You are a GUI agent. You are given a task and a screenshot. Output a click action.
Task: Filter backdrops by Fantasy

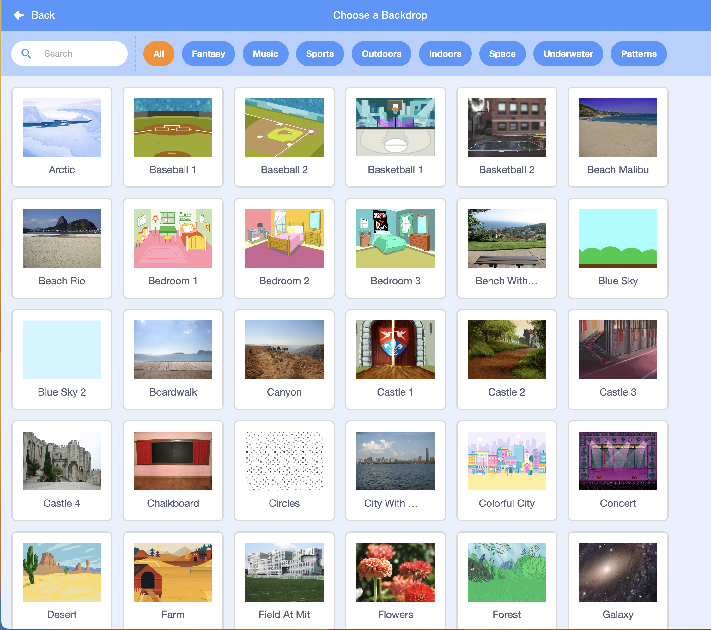click(208, 54)
